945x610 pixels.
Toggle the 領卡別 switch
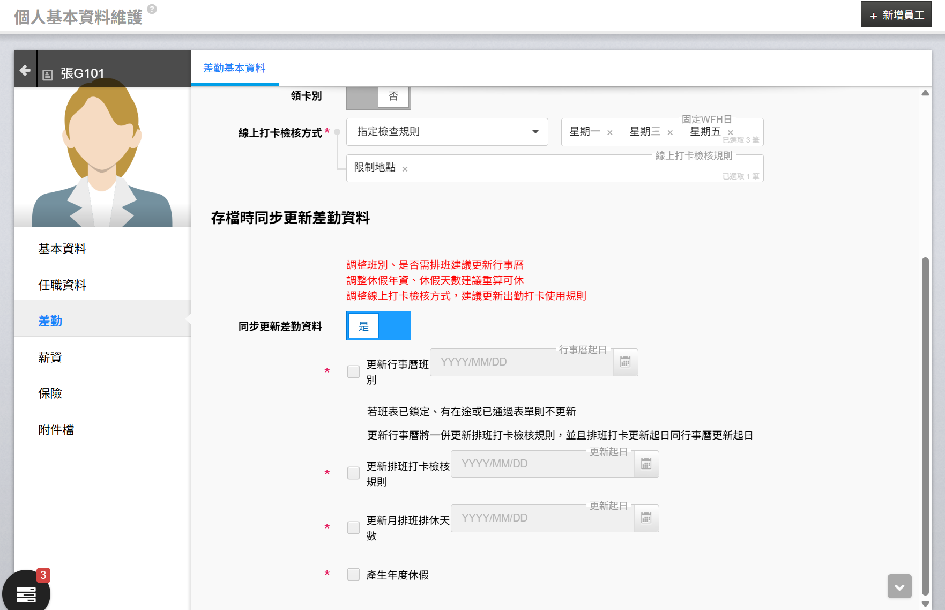(x=378, y=96)
